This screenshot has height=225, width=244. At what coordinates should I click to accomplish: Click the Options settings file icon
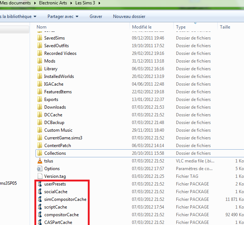40,168
